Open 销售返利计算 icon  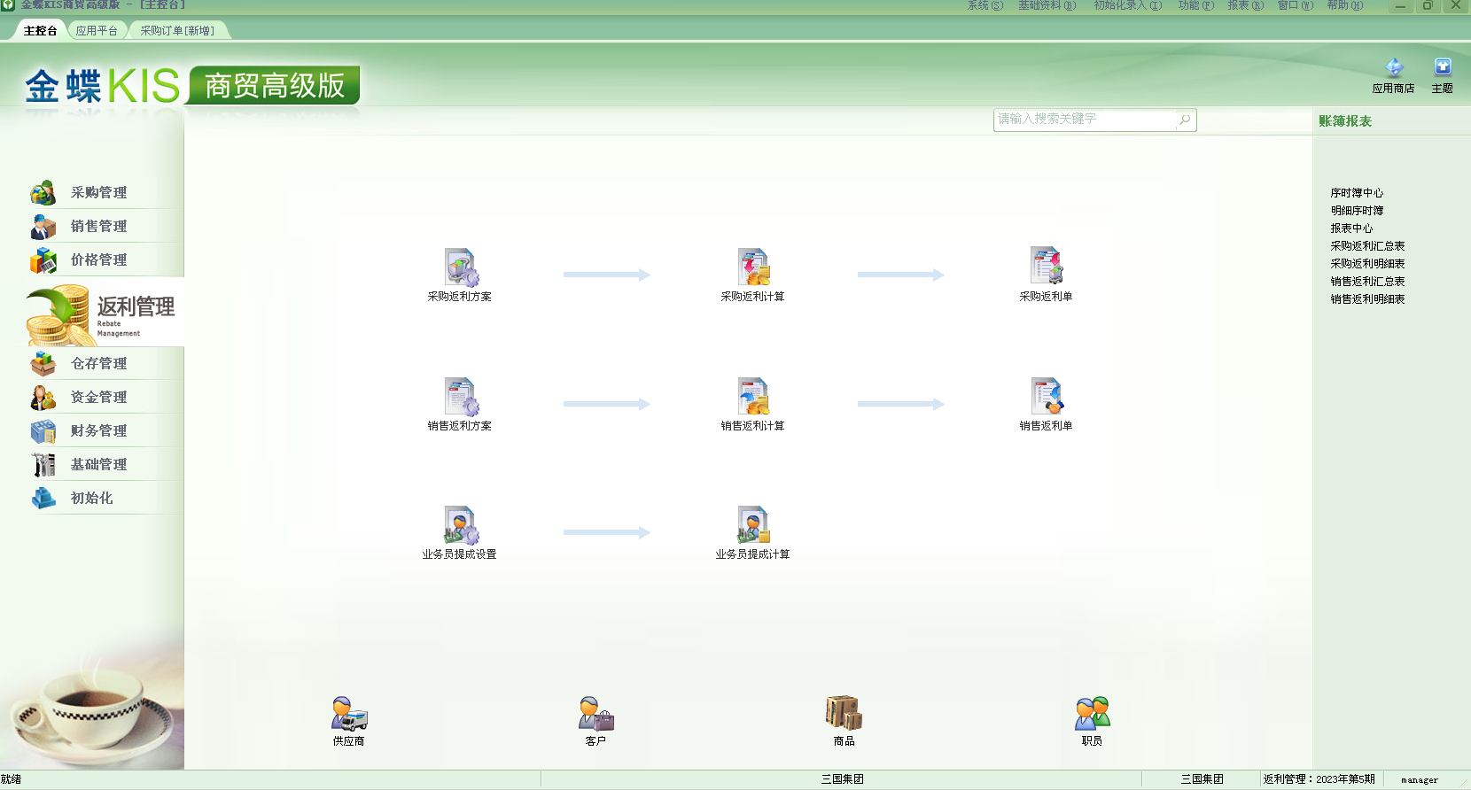[x=753, y=396]
